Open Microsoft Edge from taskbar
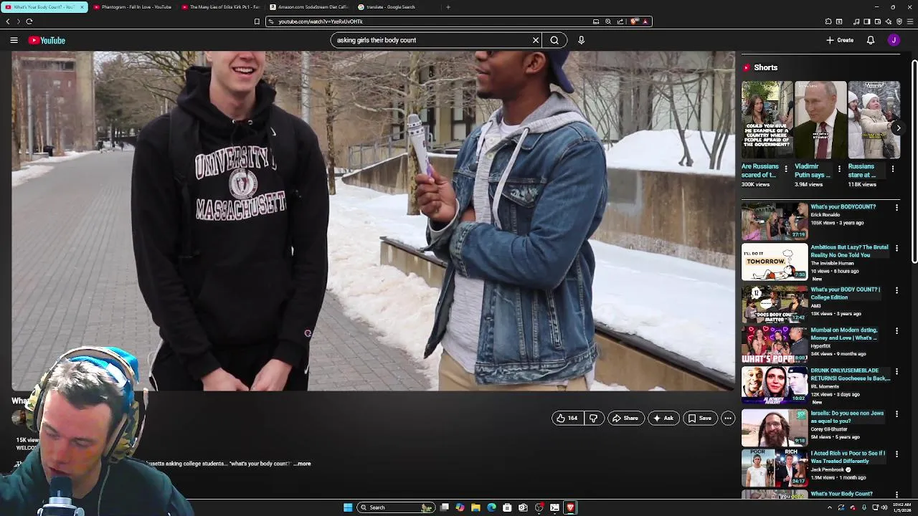The width and height of the screenshot is (918, 516). (491, 507)
